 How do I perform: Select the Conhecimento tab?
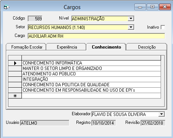(106, 47)
